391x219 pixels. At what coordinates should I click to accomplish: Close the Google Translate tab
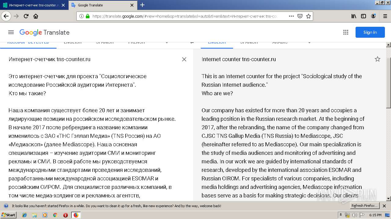[x=132, y=5]
